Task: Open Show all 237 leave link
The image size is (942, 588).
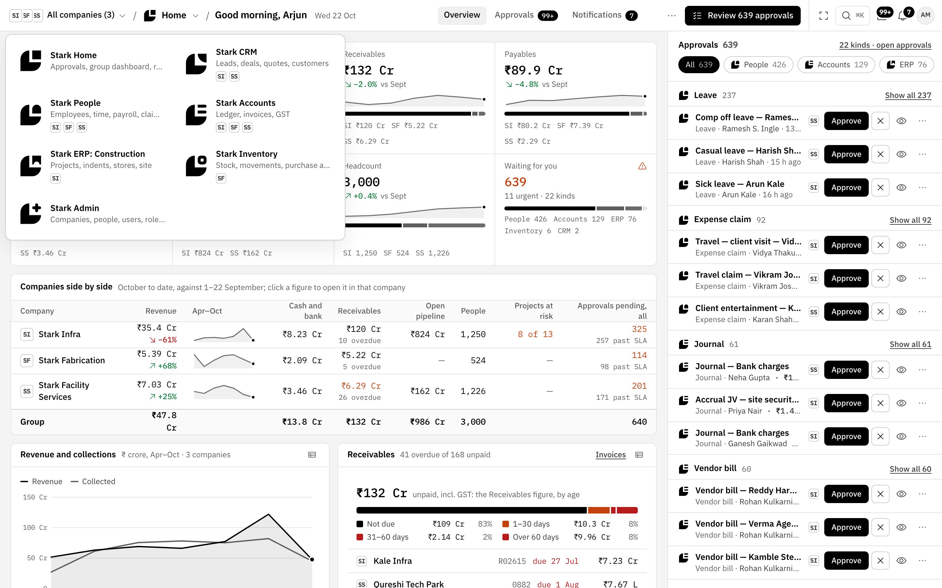Action: pyautogui.click(x=908, y=95)
